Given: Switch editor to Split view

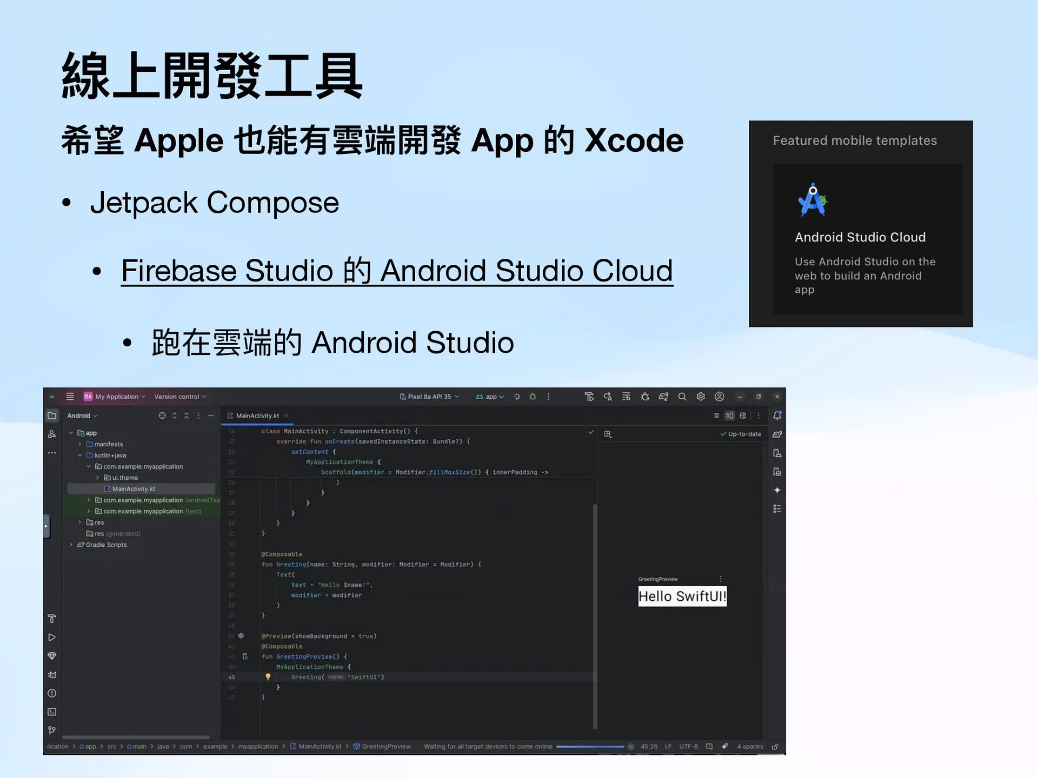Looking at the screenshot, I should coord(730,415).
